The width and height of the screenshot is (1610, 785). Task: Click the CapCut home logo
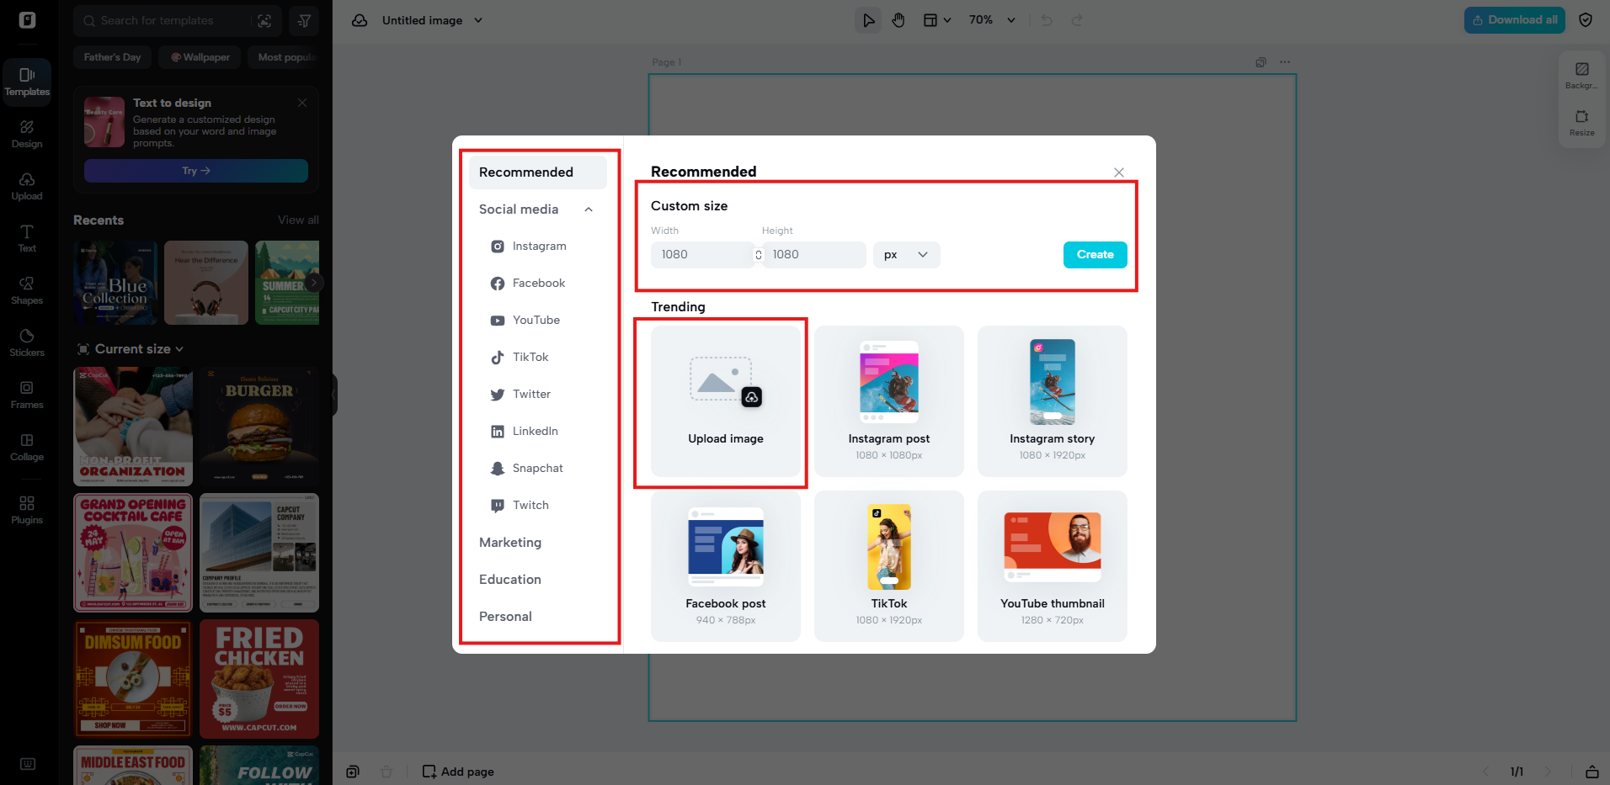[27, 20]
